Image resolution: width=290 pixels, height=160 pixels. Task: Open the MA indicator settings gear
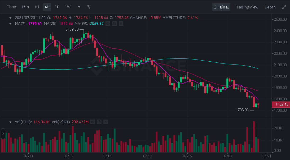click(114, 24)
